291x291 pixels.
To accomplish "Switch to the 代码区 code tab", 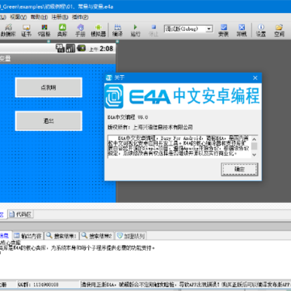I will 21,214.
